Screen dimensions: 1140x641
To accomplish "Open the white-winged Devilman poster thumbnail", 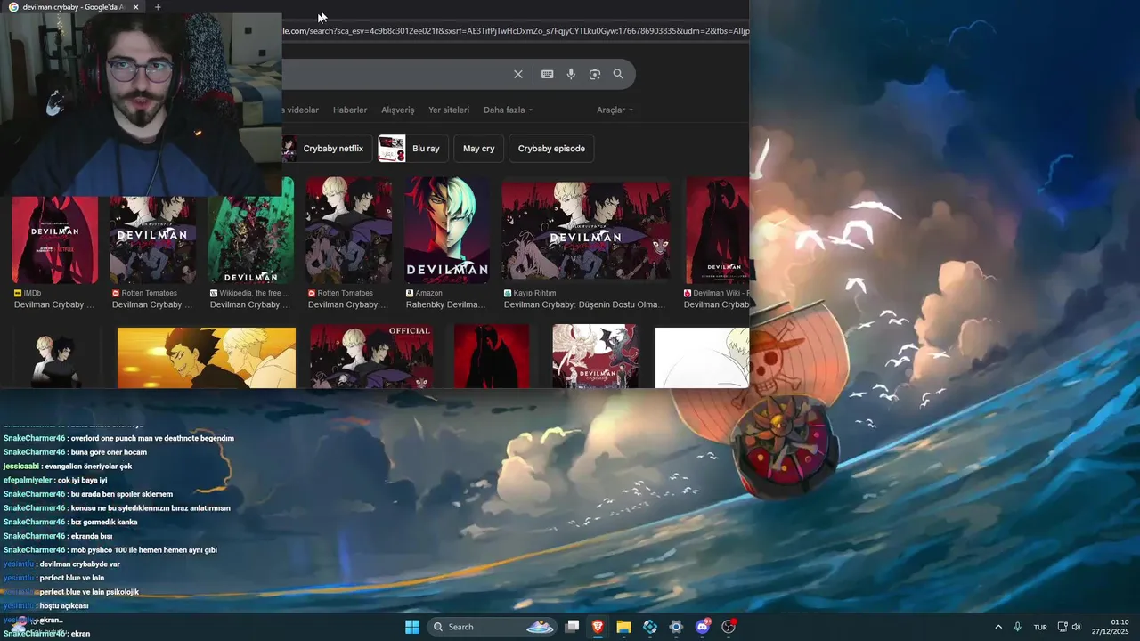I will click(595, 356).
